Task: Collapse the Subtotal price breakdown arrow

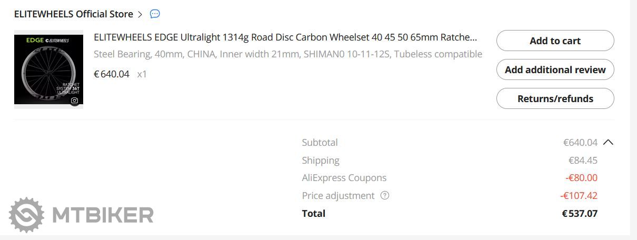Action: [x=608, y=142]
